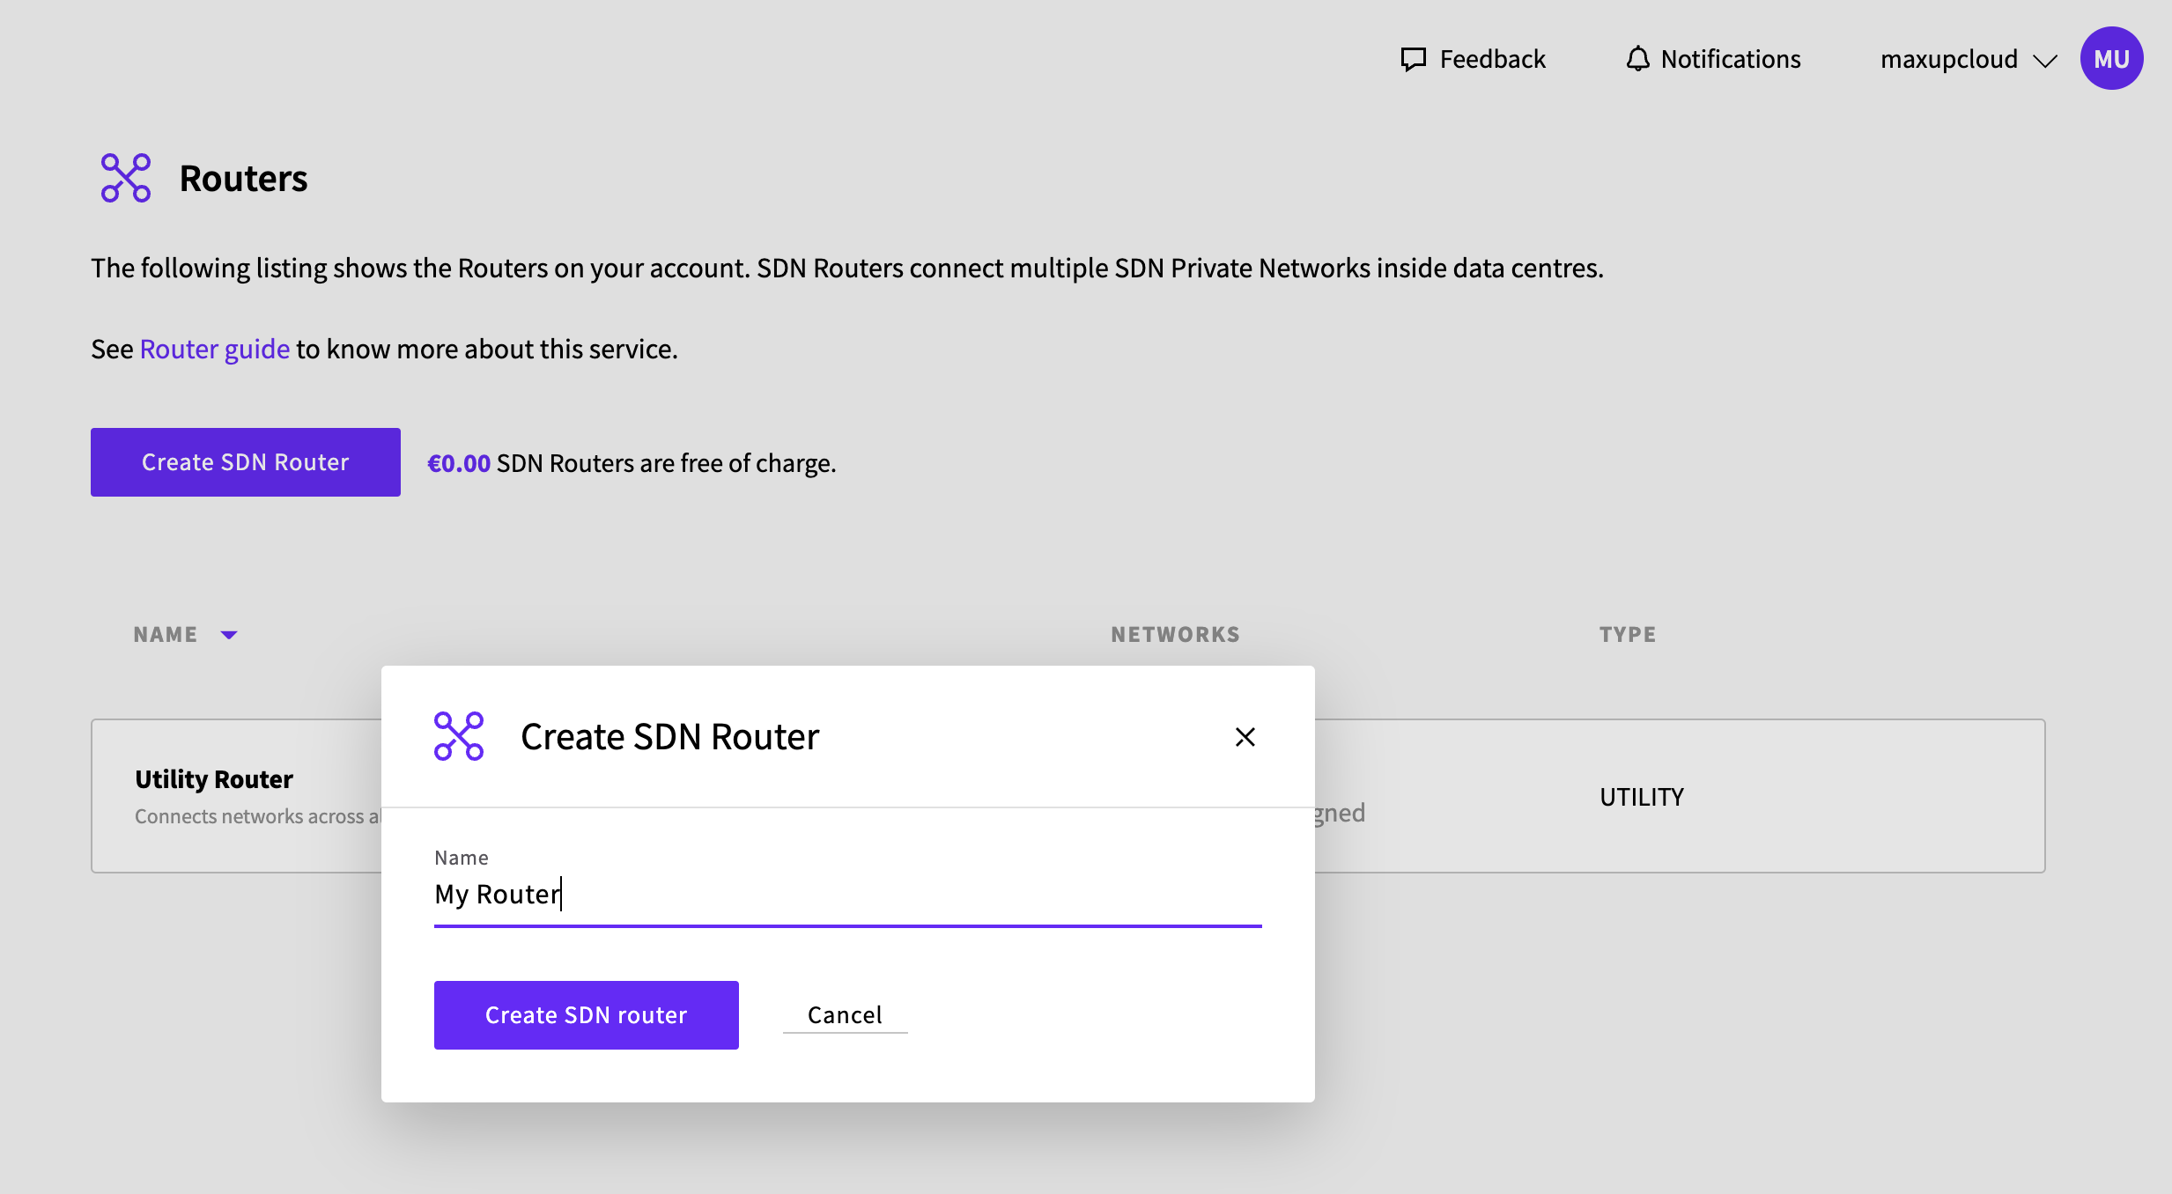2172x1194 pixels.
Task: Click the UTILITY type cell
Action: (1642, 797)
